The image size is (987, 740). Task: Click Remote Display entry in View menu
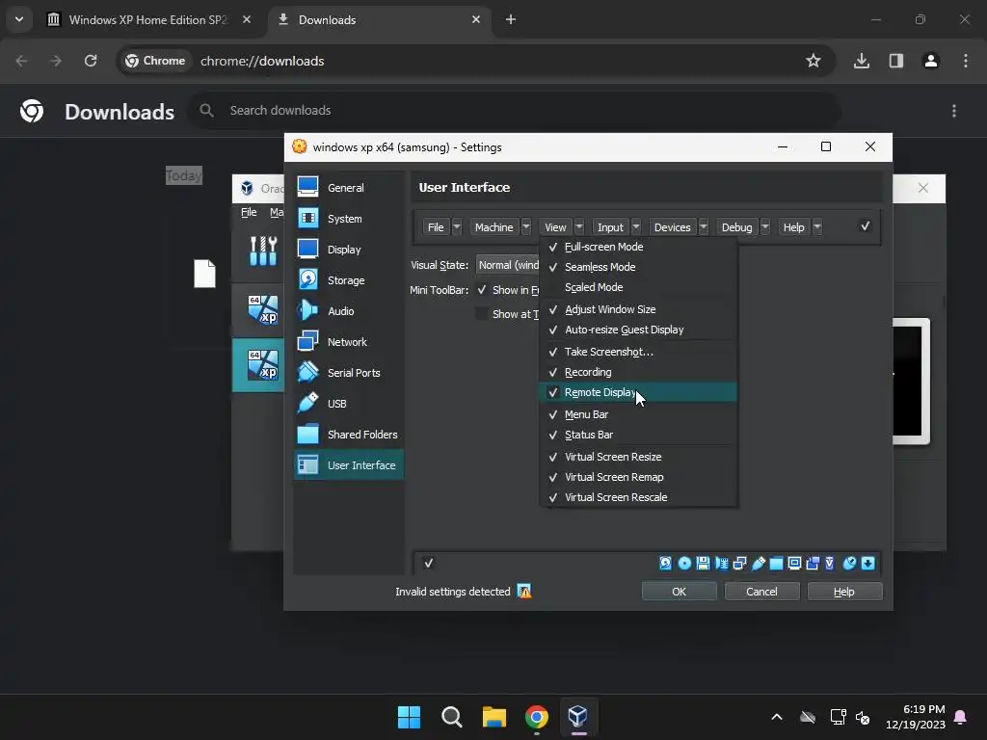(x=638, y=392)
